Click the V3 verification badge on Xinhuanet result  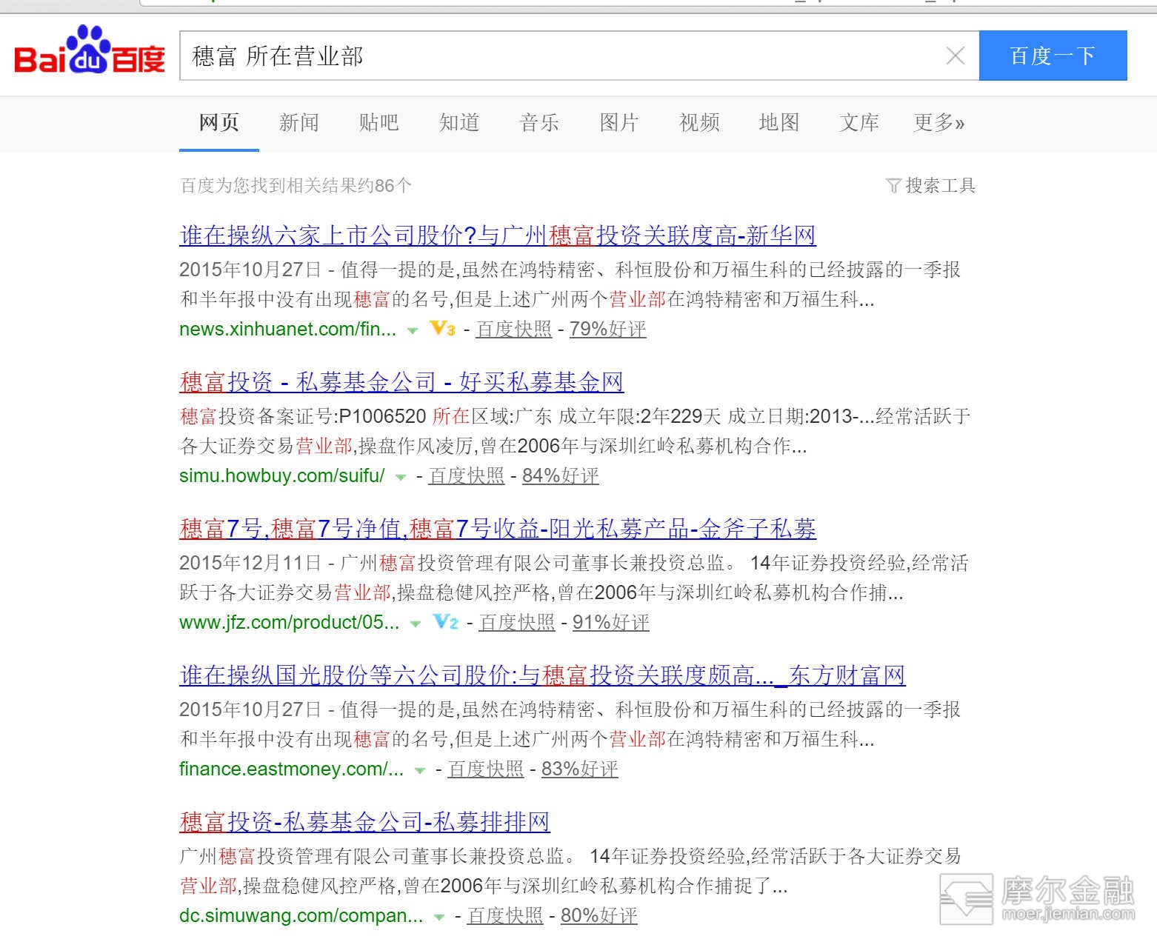[443, 329]
